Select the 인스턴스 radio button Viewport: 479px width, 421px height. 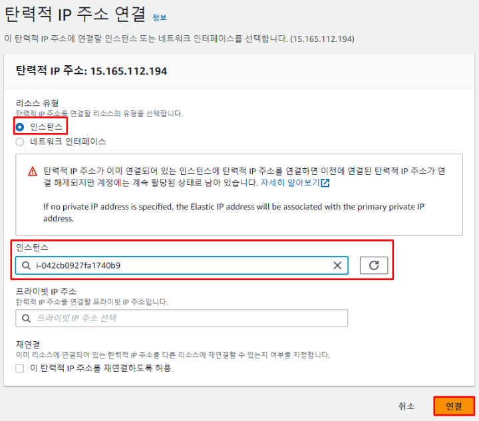20,127
